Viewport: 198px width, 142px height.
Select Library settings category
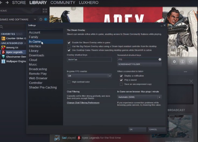coord(45,51)
